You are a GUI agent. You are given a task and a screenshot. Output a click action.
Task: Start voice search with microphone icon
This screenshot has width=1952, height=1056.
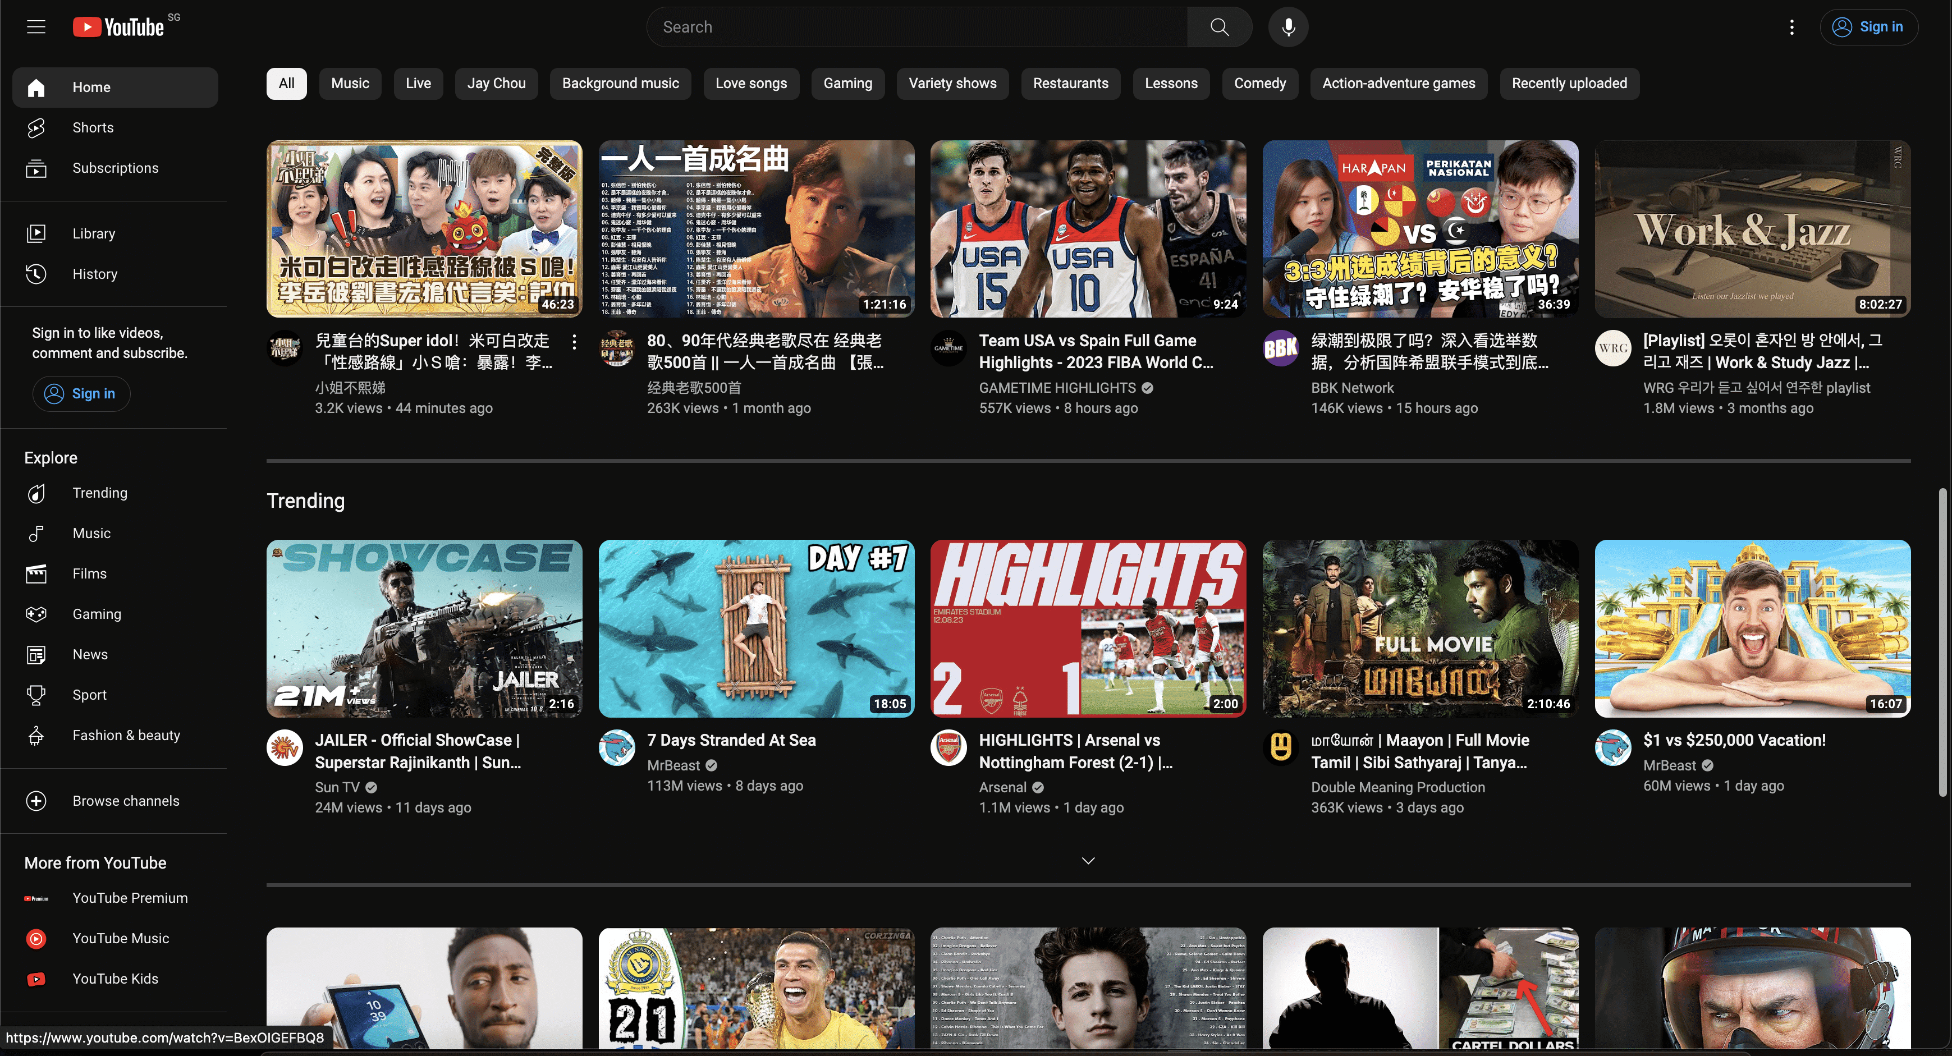point(1288,27)
